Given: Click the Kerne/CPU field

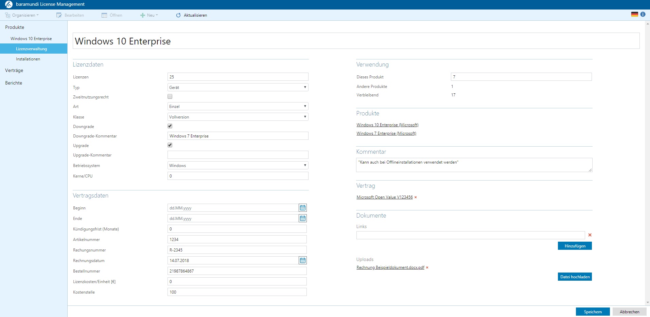Looking at the screenshot, I should 238,176.
